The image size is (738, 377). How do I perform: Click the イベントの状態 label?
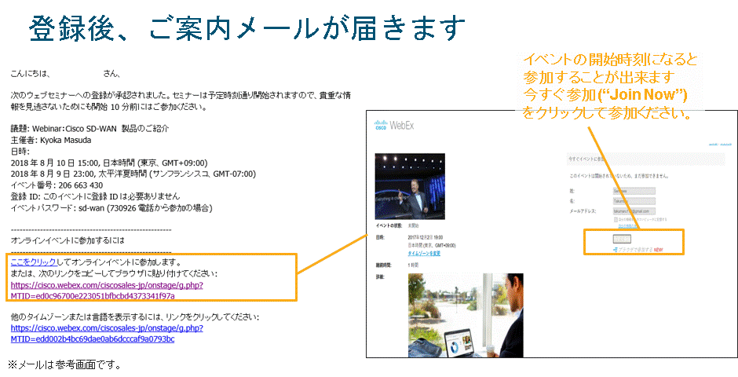[389, 226]
